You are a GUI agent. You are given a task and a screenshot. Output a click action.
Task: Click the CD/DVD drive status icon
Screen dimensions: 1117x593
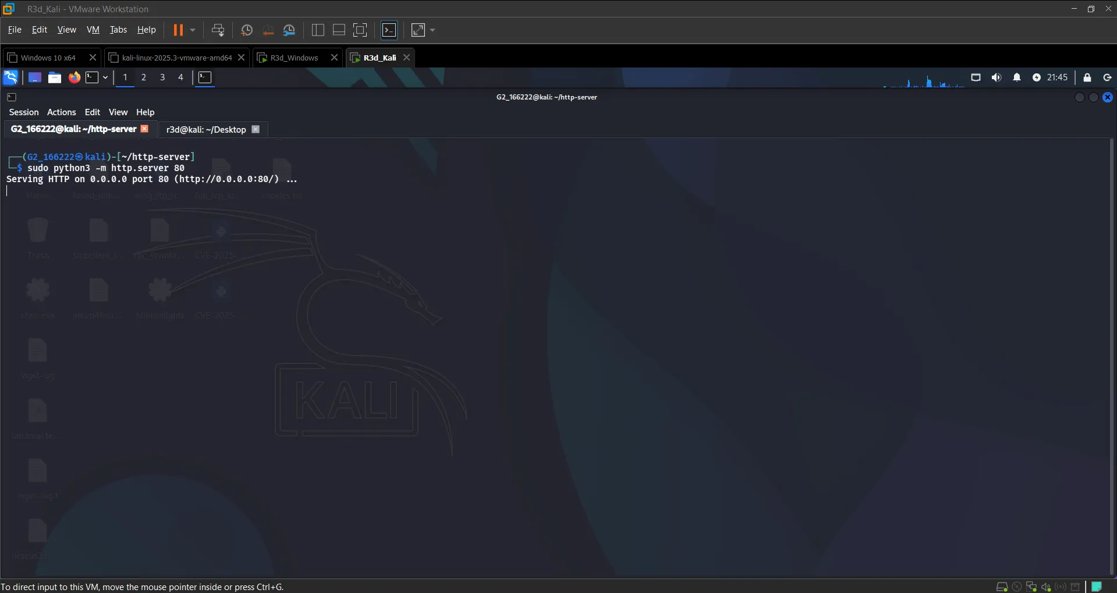coord(1017,587)
